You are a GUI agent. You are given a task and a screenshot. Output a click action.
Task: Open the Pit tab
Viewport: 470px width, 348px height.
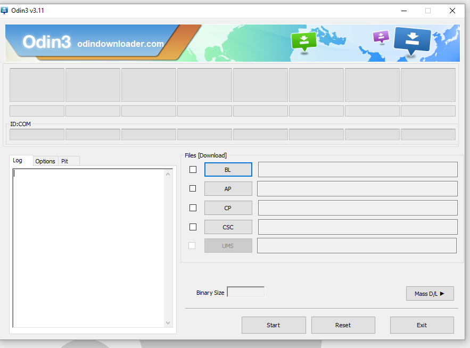(x=65, y=161)
